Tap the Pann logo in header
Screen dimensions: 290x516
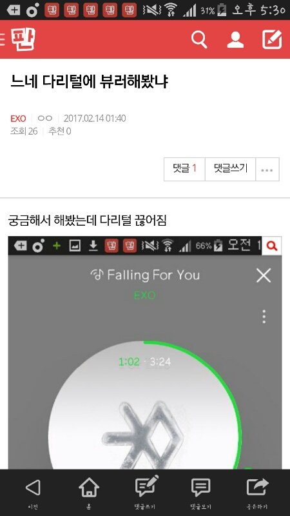coord(23,39)
